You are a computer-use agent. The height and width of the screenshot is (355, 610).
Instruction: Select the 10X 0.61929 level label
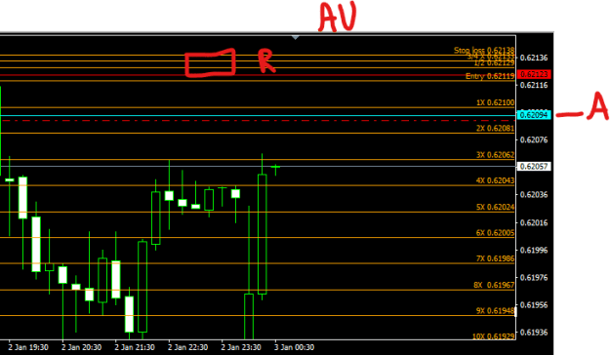(493, 336)
